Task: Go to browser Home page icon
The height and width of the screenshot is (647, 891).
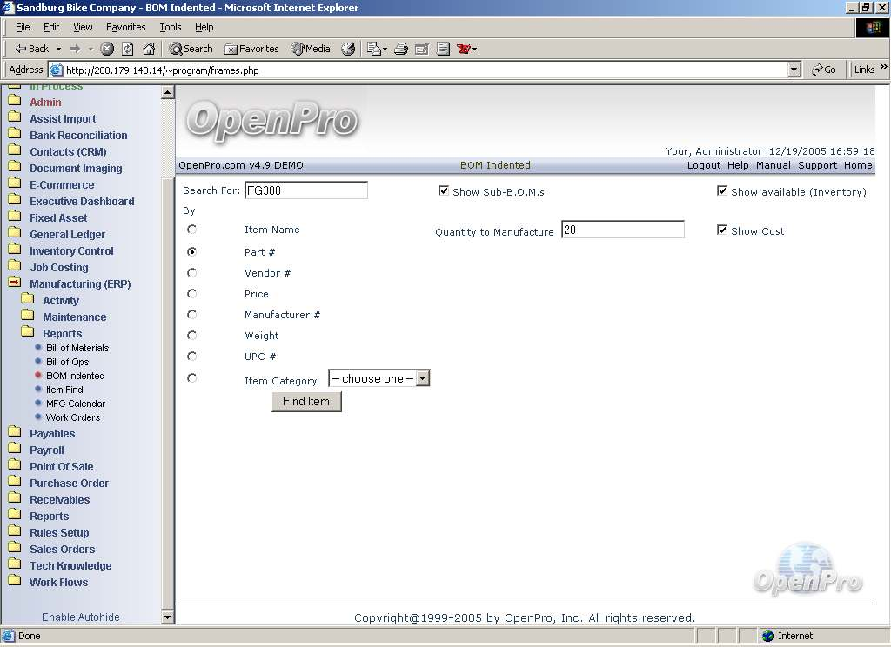Action: click(x=149, y=49)
